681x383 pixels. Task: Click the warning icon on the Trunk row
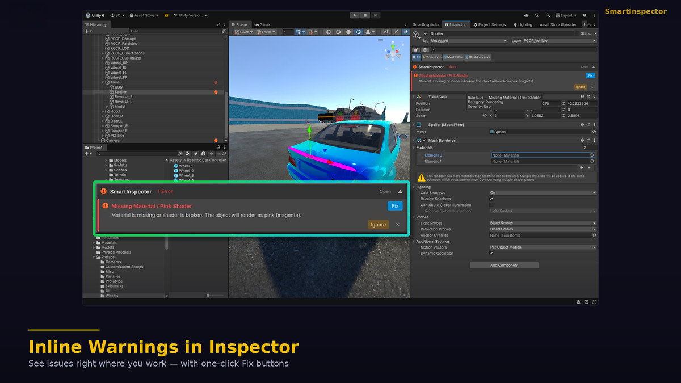pyautogui.click(x=216, y=82)
